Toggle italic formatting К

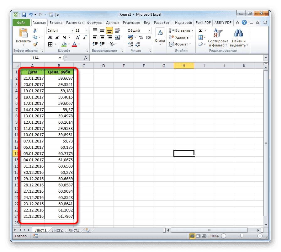[57, 37]
